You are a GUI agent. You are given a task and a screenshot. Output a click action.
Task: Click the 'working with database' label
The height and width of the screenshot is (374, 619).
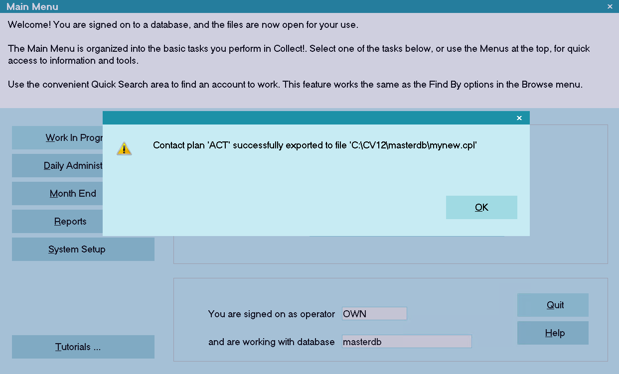(272, 342)
